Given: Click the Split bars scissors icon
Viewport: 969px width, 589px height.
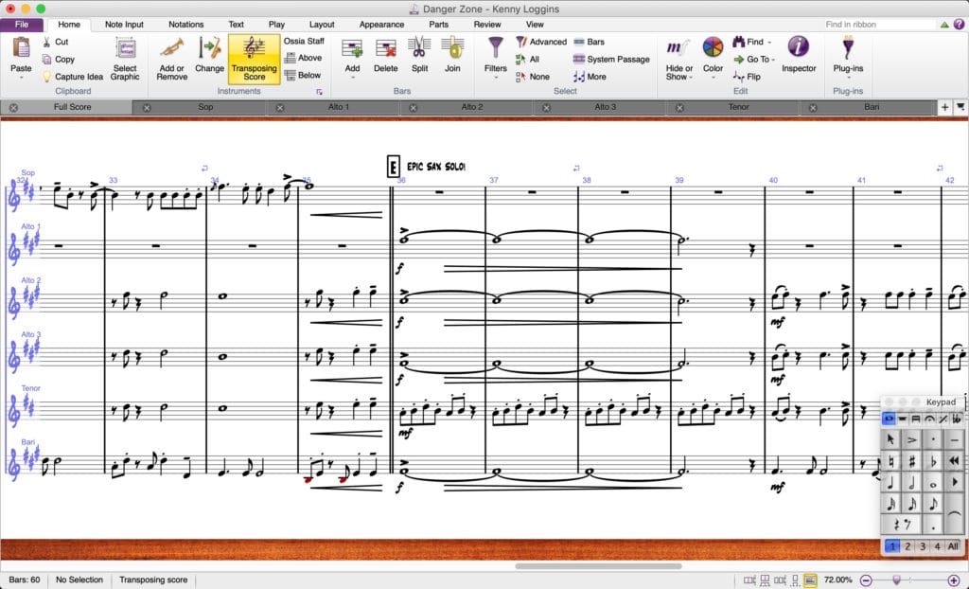Looking at the screenshot, I should [419, 47].
